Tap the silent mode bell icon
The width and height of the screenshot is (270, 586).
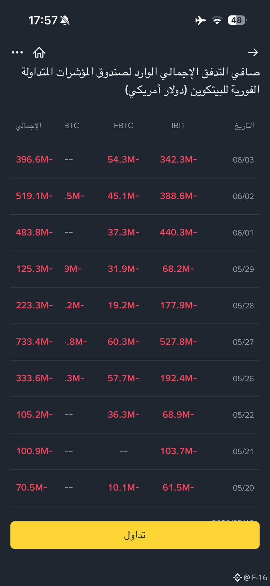click(x=65, y=21)
